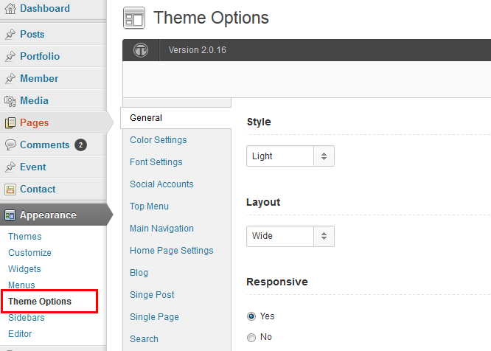Click the Media icon in sidebar
491x351 pixels.
pos(10,101)
